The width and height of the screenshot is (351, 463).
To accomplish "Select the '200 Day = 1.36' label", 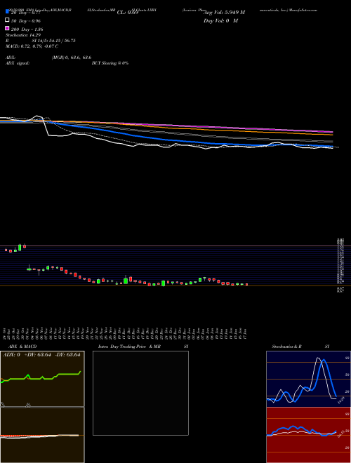I will pos(27,29).
